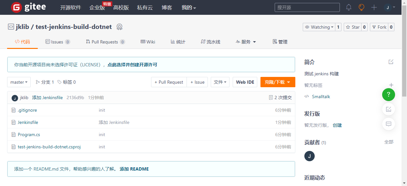Click the Watching count 1
This screenshot has width=407, height=186.
[x=338, y=27]
